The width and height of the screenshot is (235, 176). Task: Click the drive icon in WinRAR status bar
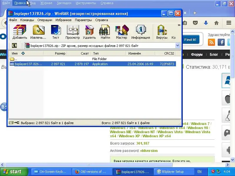click(11, 123)
